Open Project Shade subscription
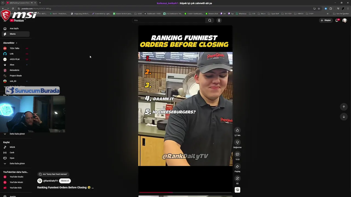 pyautogui.click(x=16, y=76)
